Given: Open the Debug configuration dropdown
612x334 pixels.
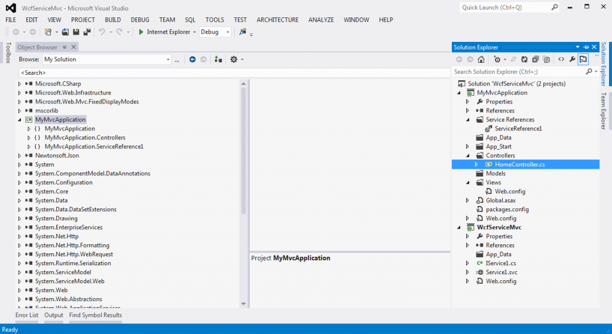Looking at the screenshot, I should [x=228, y=32].
